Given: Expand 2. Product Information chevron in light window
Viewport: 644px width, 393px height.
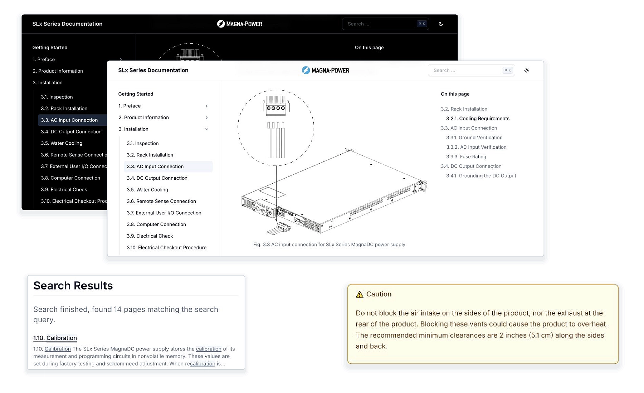Looking at the screenshot, I should (206, 118).
